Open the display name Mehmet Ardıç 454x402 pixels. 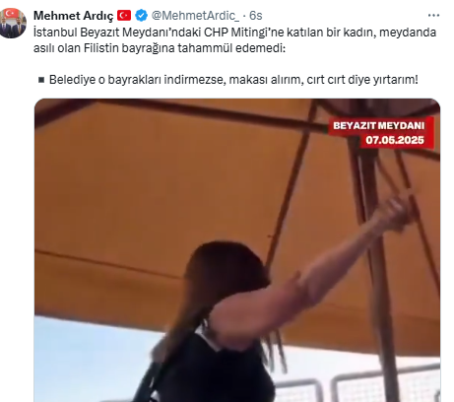74,16
